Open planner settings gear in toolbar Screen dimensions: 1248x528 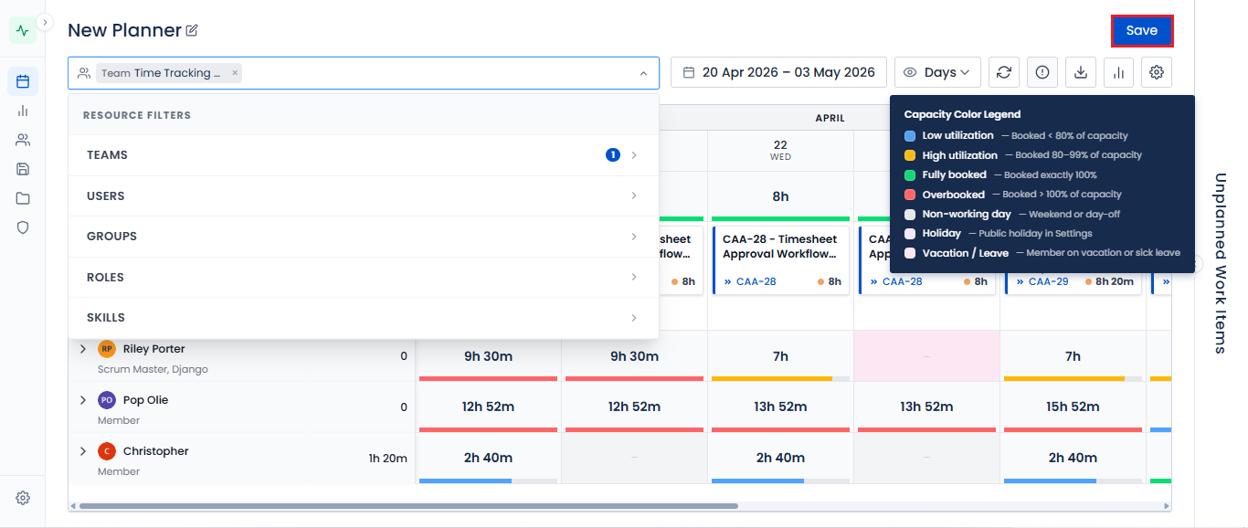1157,72
